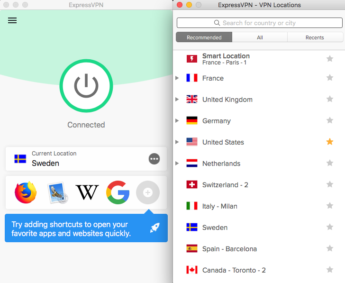Switch to the Recommended tab
The height and width of the screenshot is (283, 345).
[204, 37]
